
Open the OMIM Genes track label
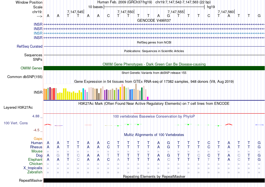point(32,68)
